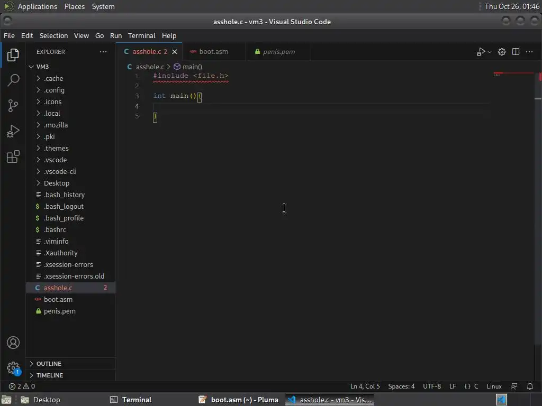Open the Search view icon
The width and height of the screenshot is (542, 406).
(x=13, y=80)
